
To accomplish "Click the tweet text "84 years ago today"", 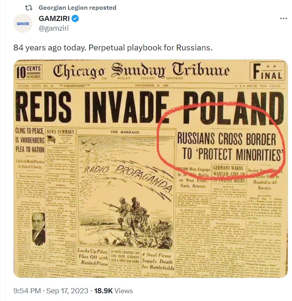I will coord(50,48).
